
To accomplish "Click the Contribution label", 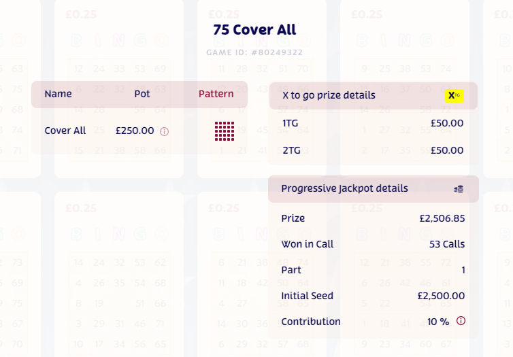I will [311, 322].
